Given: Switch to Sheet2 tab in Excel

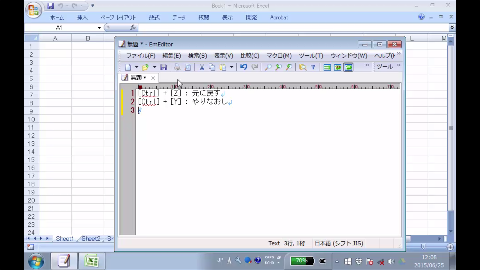Looking at the screenshot, I should [x=91, y=239].
